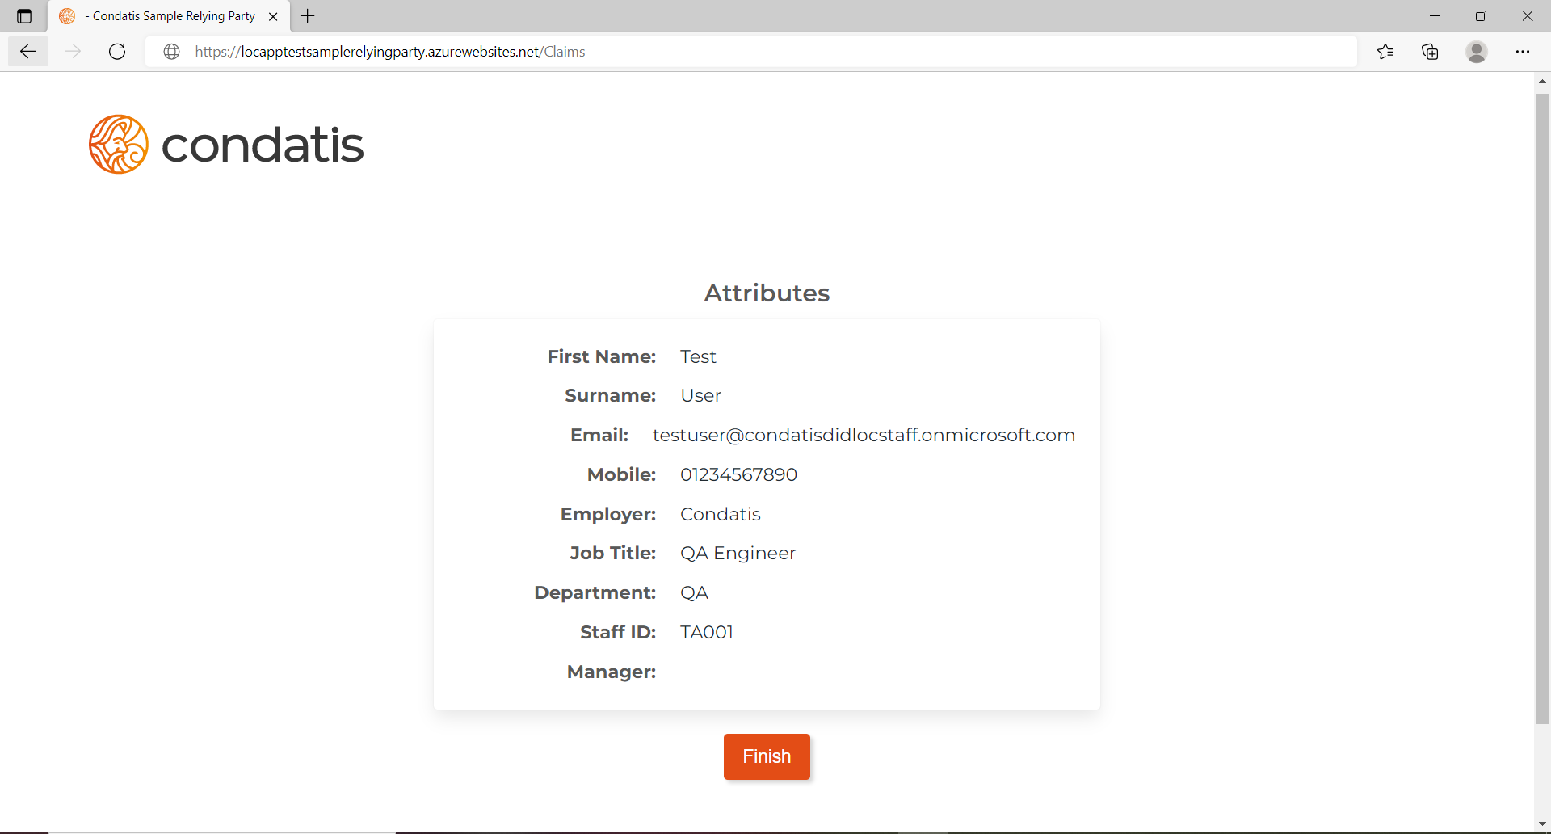
Task: Click the Condatis favicon in the tab
Action: coord(66,15)
